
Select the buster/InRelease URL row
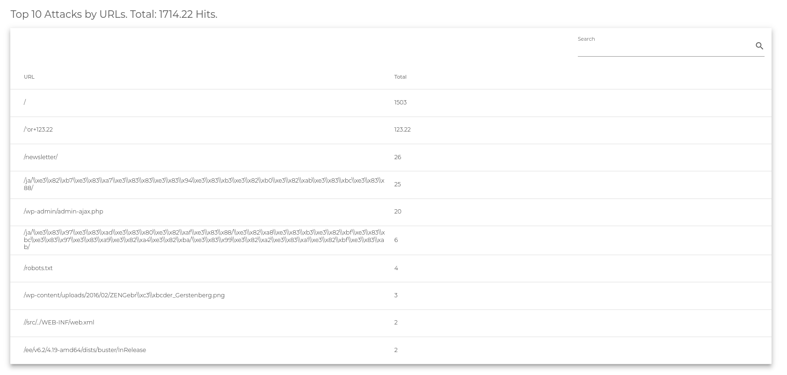391,350
